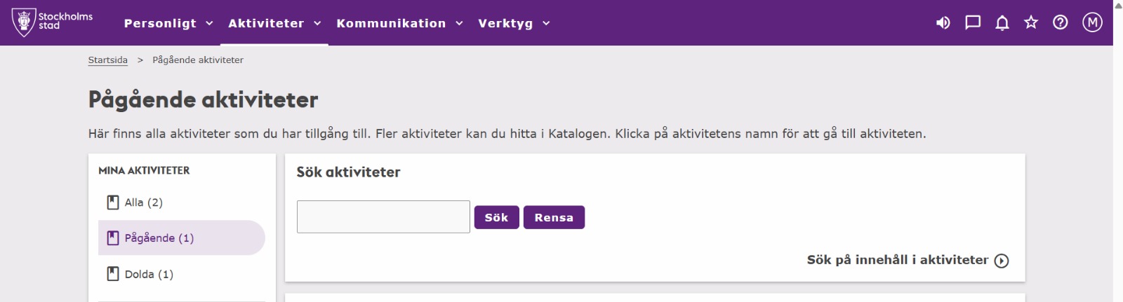Open the M user profile avatar

coord(1092,23)
